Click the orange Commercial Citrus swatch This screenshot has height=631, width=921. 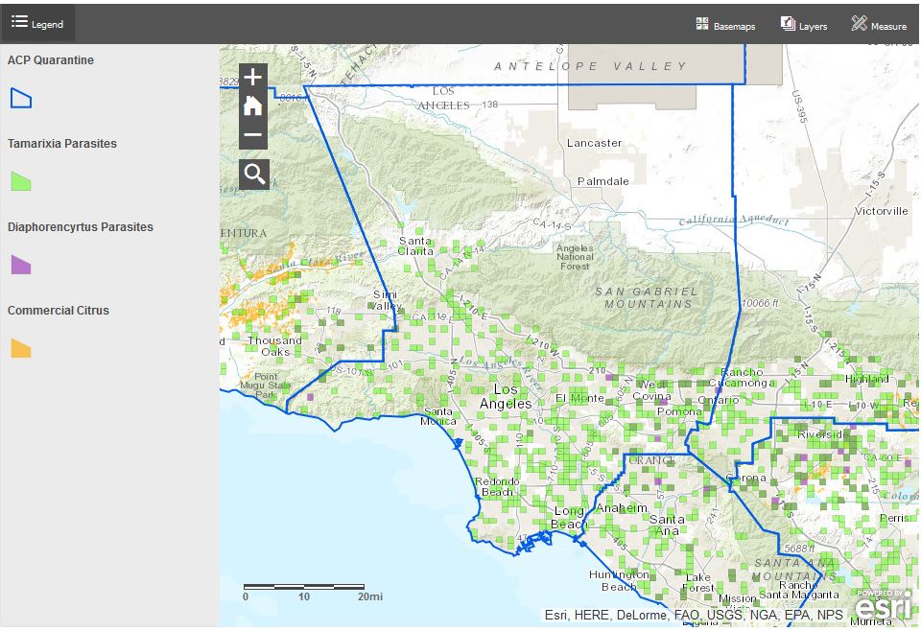21,348
